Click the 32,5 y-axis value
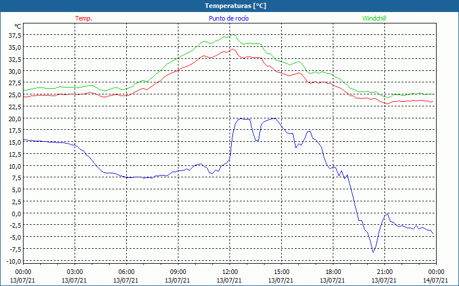The width and height of the screenshot is (459, 286). 15,59
